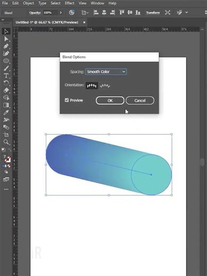Click the Opacity label link

(35, 13)
